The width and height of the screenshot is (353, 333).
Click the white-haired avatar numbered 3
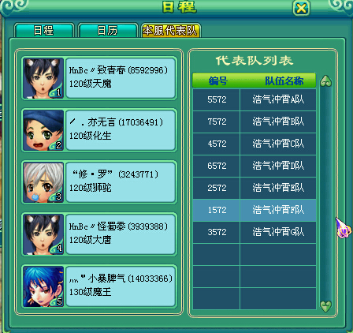click(43, 182)
